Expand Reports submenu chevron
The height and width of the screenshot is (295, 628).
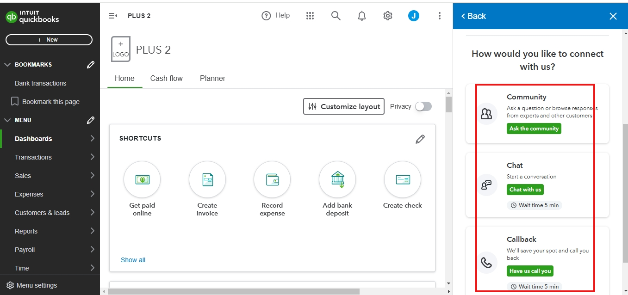[93, 231]
